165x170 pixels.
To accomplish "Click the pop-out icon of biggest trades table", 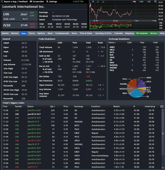I will (x=162, y=107).
